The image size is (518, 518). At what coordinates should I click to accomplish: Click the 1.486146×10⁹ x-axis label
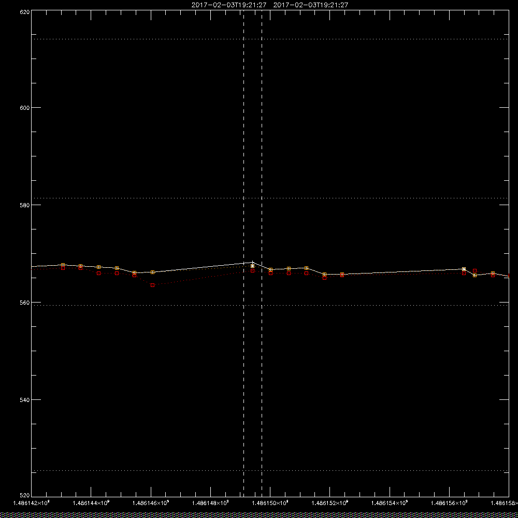151,503
